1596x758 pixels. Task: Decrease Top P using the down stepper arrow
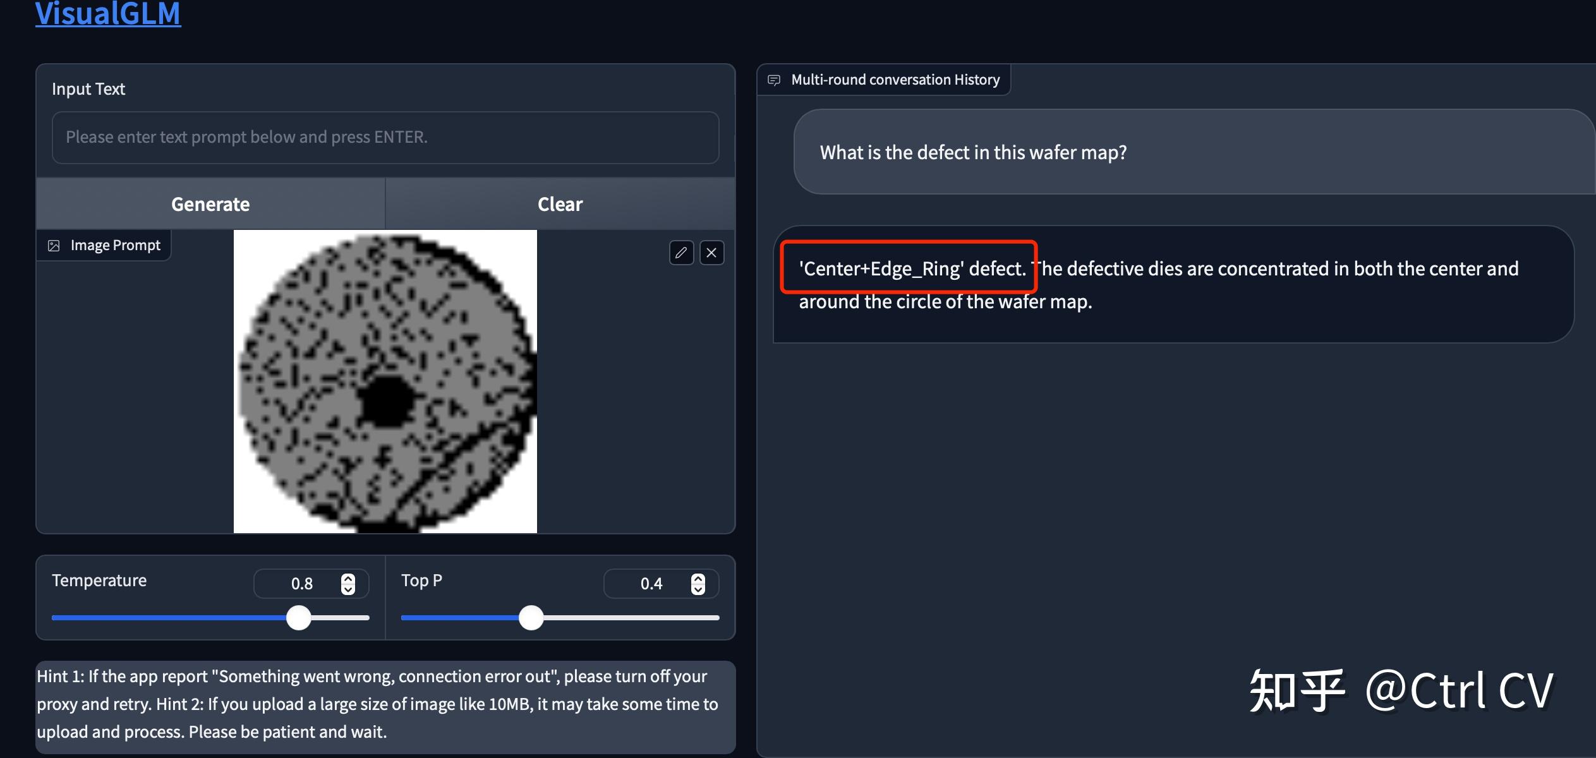pos(698,589)
